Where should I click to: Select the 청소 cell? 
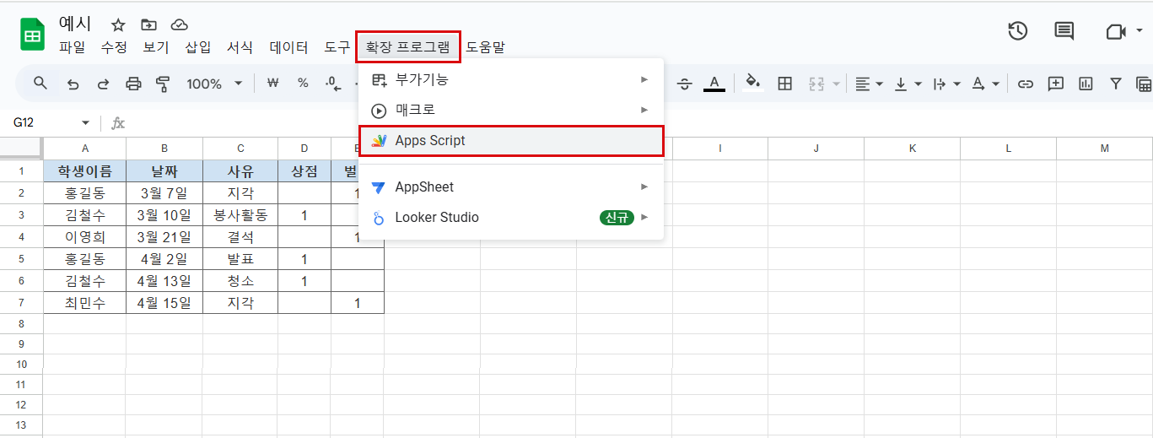click(240, 281)
